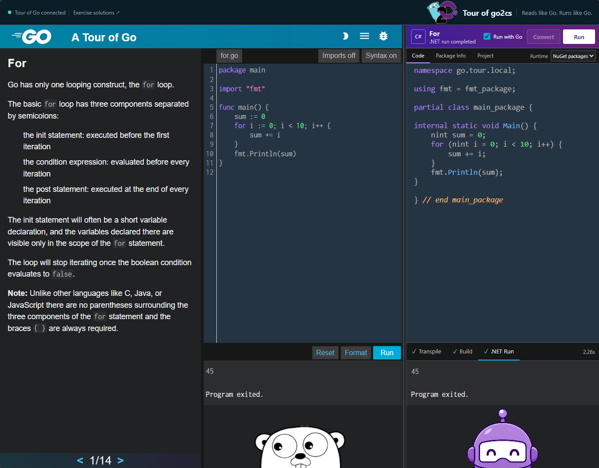Click the 2.26s run time value
The image size is (599, 468).
(589, 352)
